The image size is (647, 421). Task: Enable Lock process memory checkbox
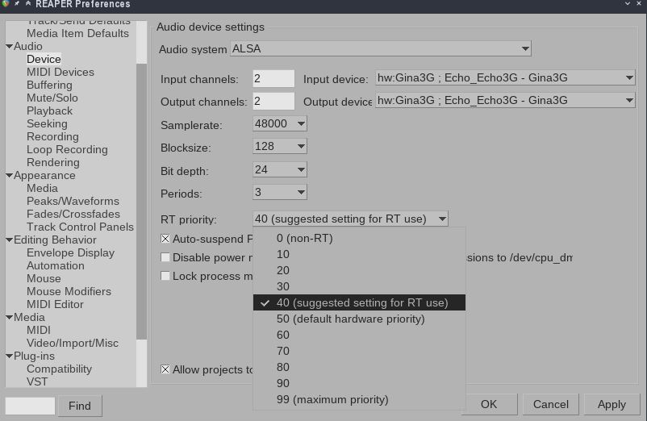165,276
